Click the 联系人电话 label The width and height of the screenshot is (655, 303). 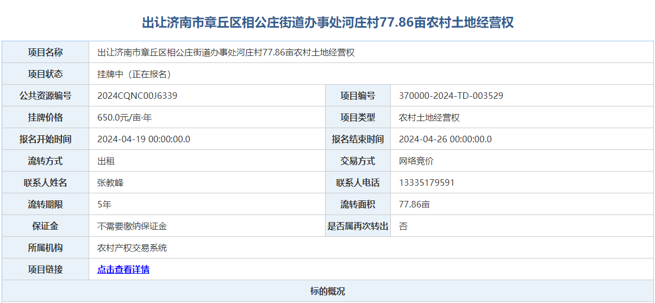click(358, 182)
